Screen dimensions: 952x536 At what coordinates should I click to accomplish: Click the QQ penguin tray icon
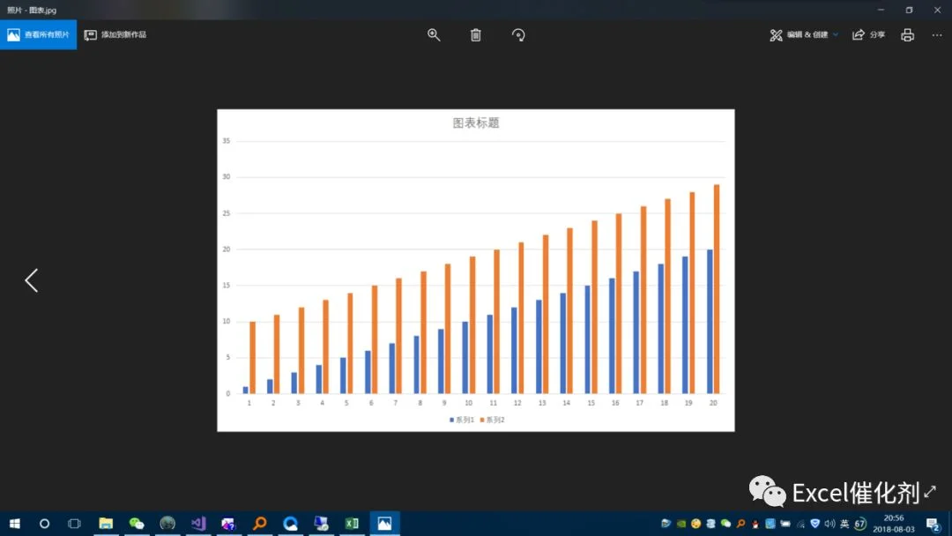pos(755,524)
